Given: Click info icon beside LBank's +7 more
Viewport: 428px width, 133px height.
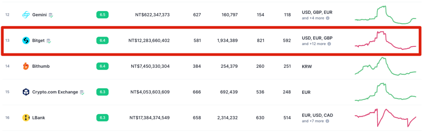Looking at the screenshot, I should click(327, 121).
